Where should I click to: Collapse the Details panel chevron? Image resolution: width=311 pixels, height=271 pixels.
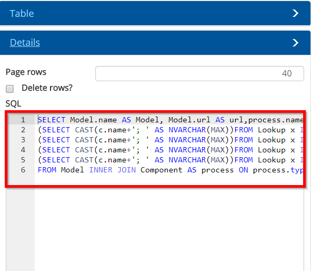295,43
